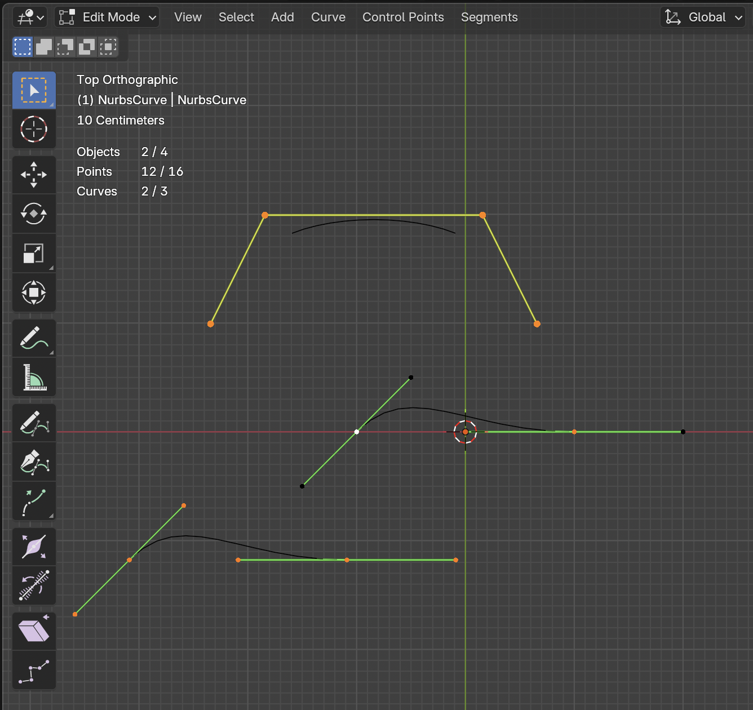
Task: Activate the 3D Cursor tool
Action: click(x=34, y=129)
